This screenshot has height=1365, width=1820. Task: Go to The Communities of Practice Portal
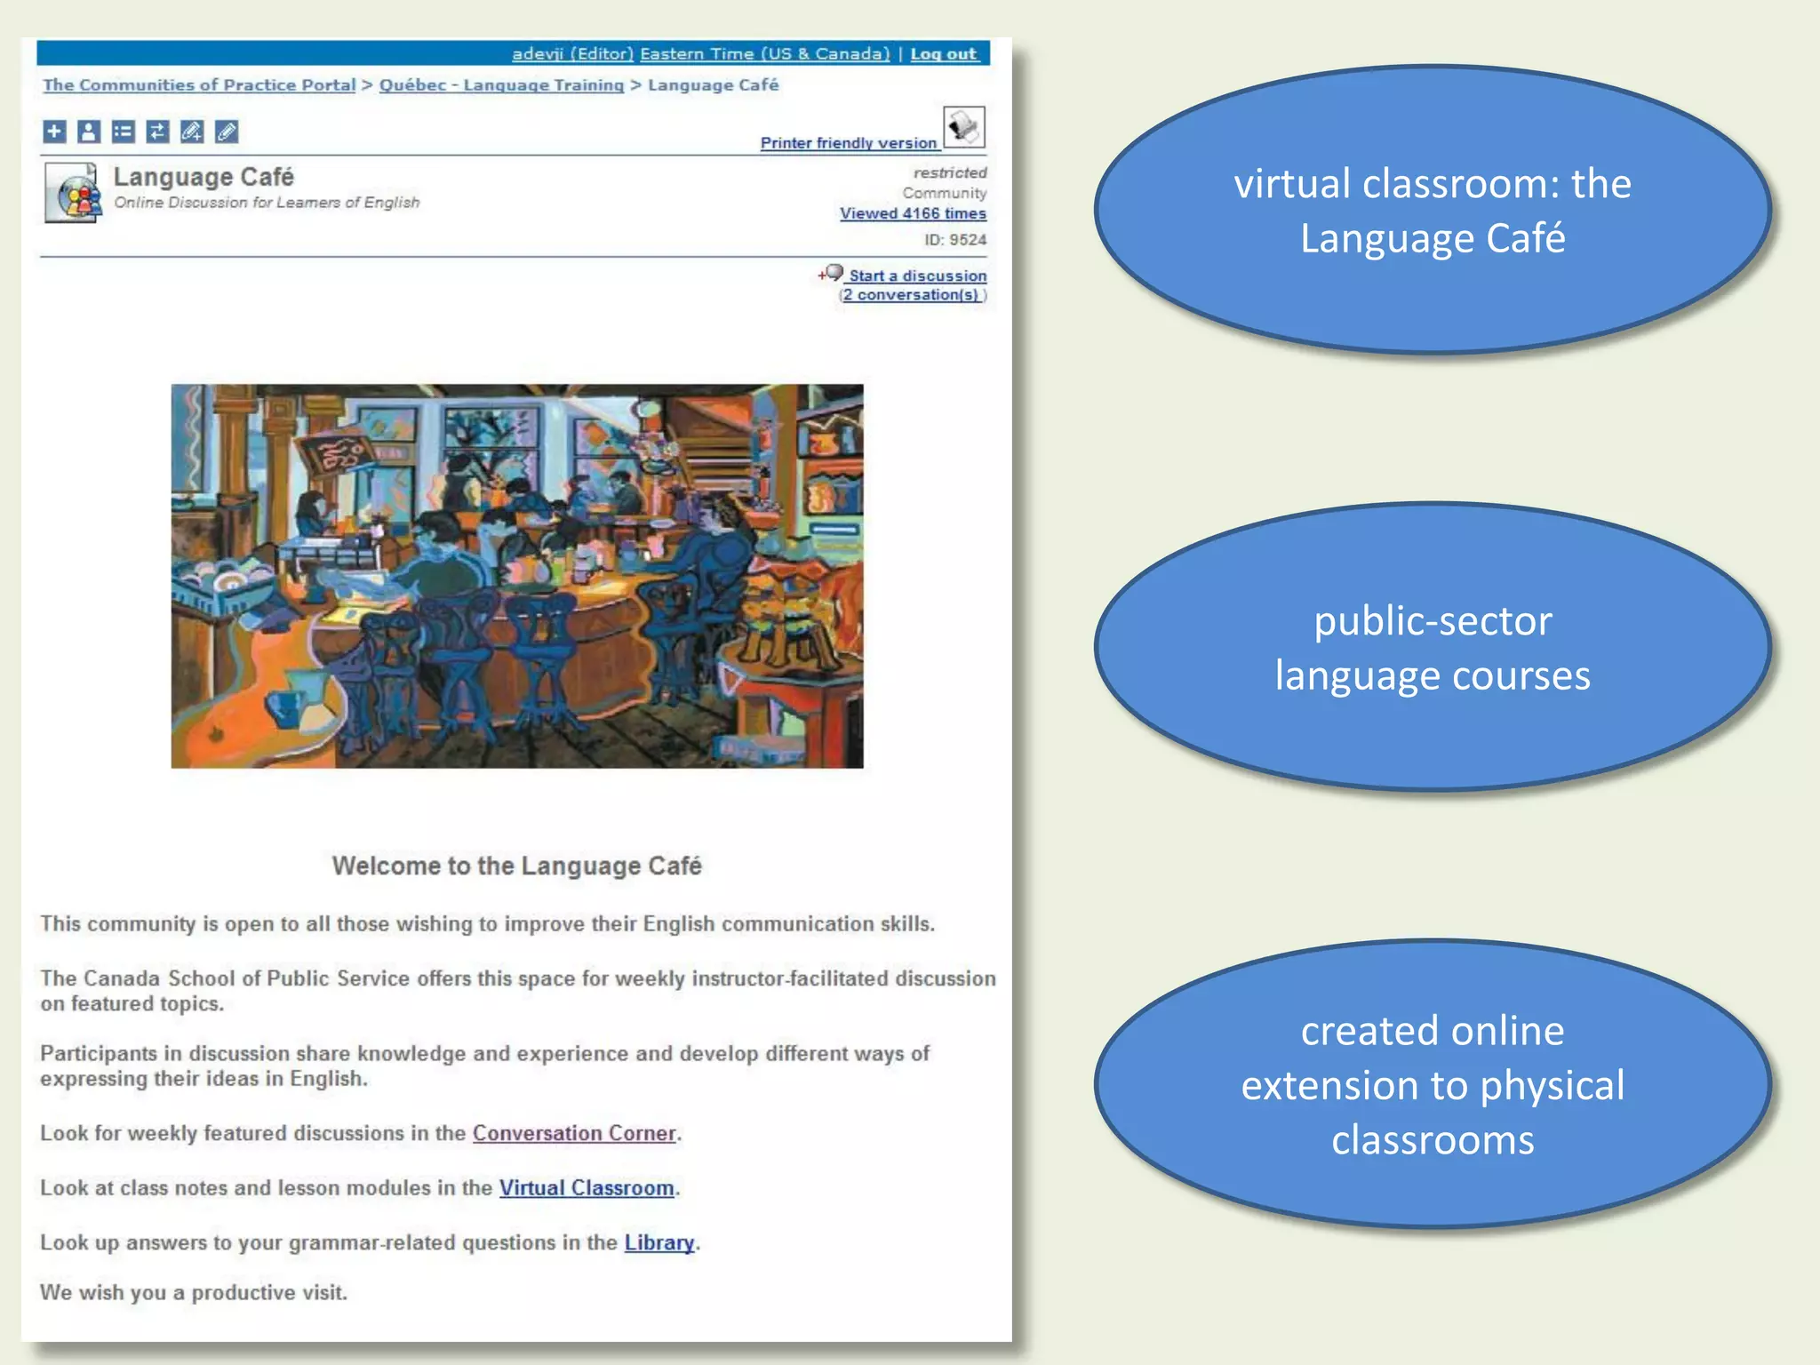click(x=199, y=85)
